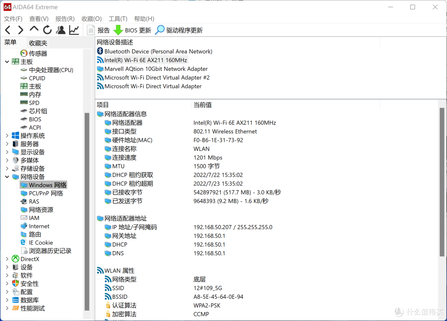Viewport: 447px width, 321px height.
Task: Select the RAS tree item
Action: tap(30, 201)
